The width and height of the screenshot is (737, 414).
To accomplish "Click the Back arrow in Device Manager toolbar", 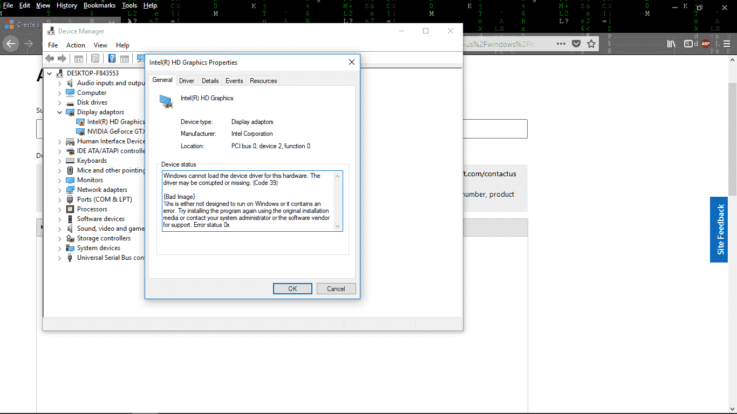I will point(50,58).
